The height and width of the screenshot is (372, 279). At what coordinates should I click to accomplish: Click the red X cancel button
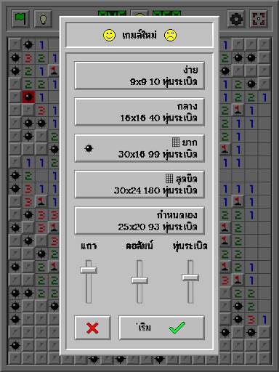(92, 328)
